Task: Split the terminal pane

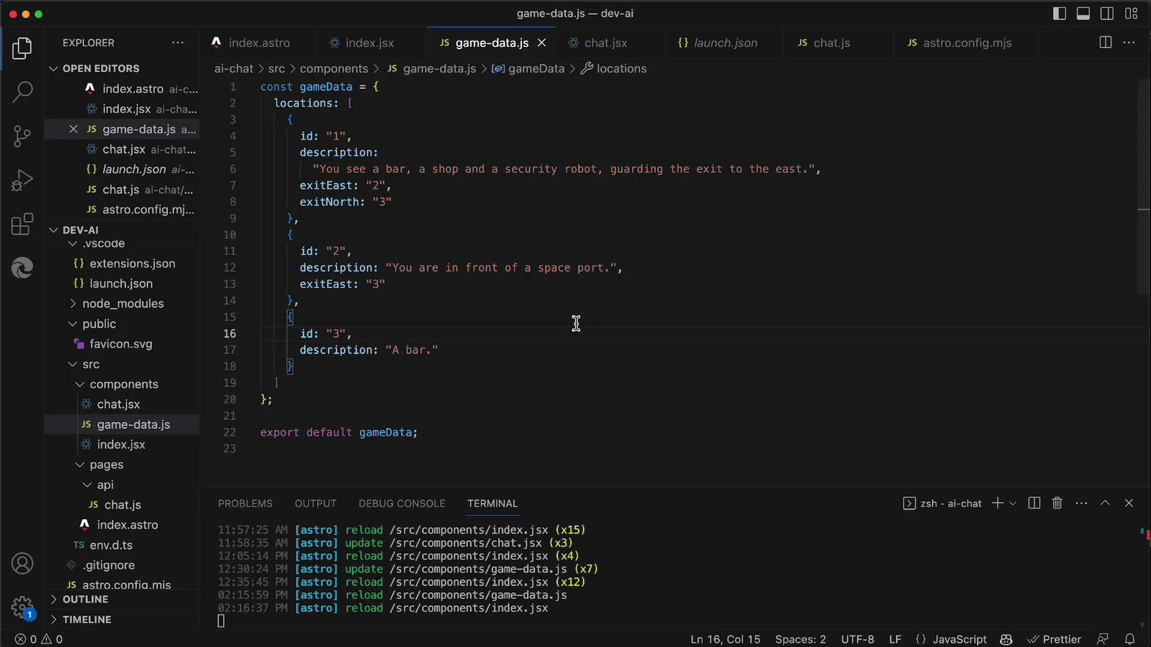Action: pos(1034,503)
